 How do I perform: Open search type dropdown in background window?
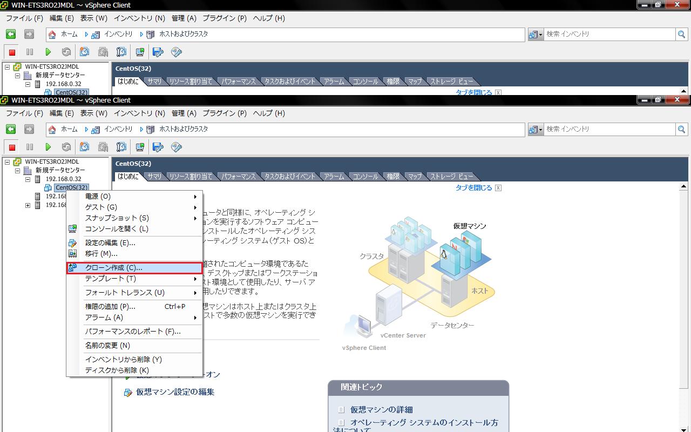click(x=536, y=34)
